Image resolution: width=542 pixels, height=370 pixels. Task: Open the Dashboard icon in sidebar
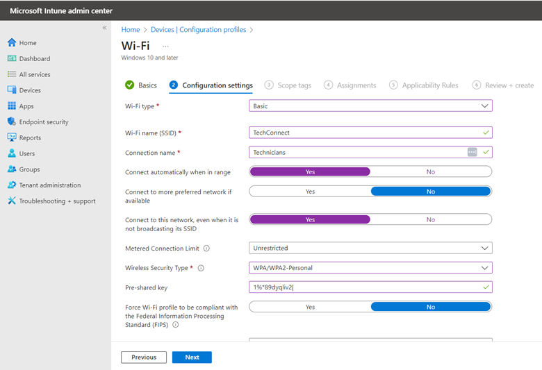(x=12, y=58)
